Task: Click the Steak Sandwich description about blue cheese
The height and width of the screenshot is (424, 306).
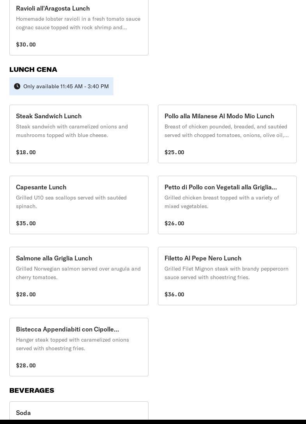Action: coord(72,131)
